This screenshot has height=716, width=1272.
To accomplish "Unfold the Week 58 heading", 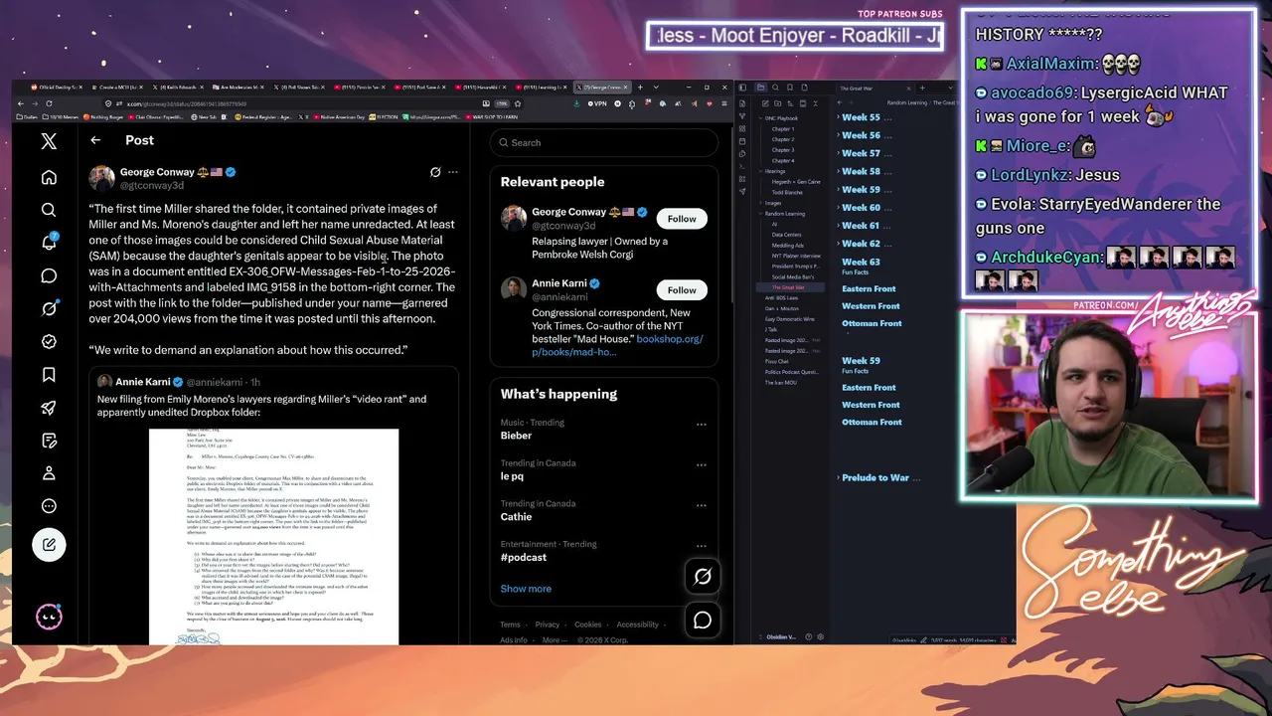I will pos(838,171).
